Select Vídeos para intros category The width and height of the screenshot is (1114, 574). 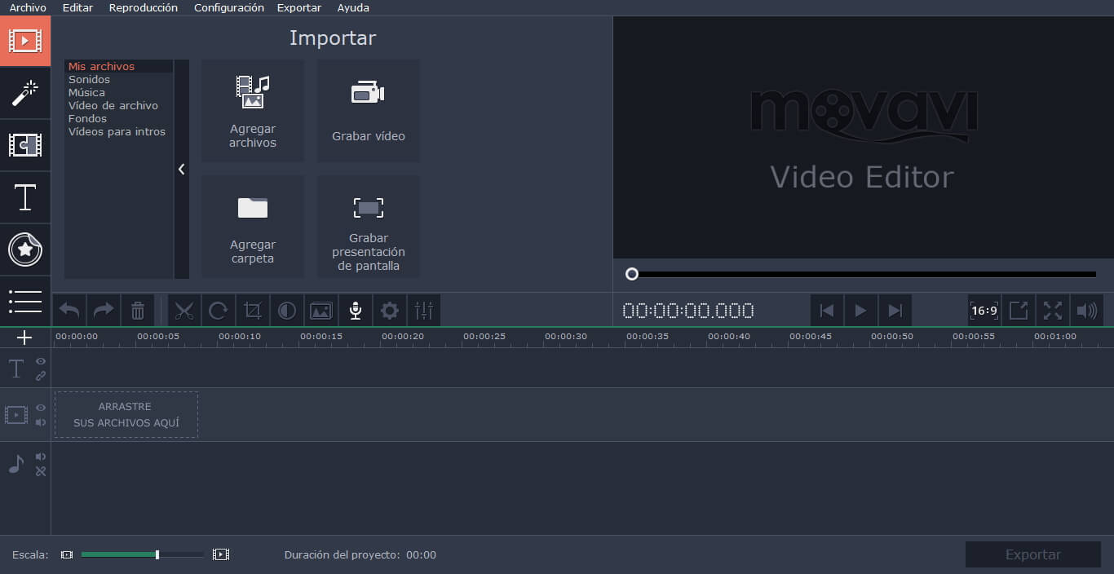118,131
